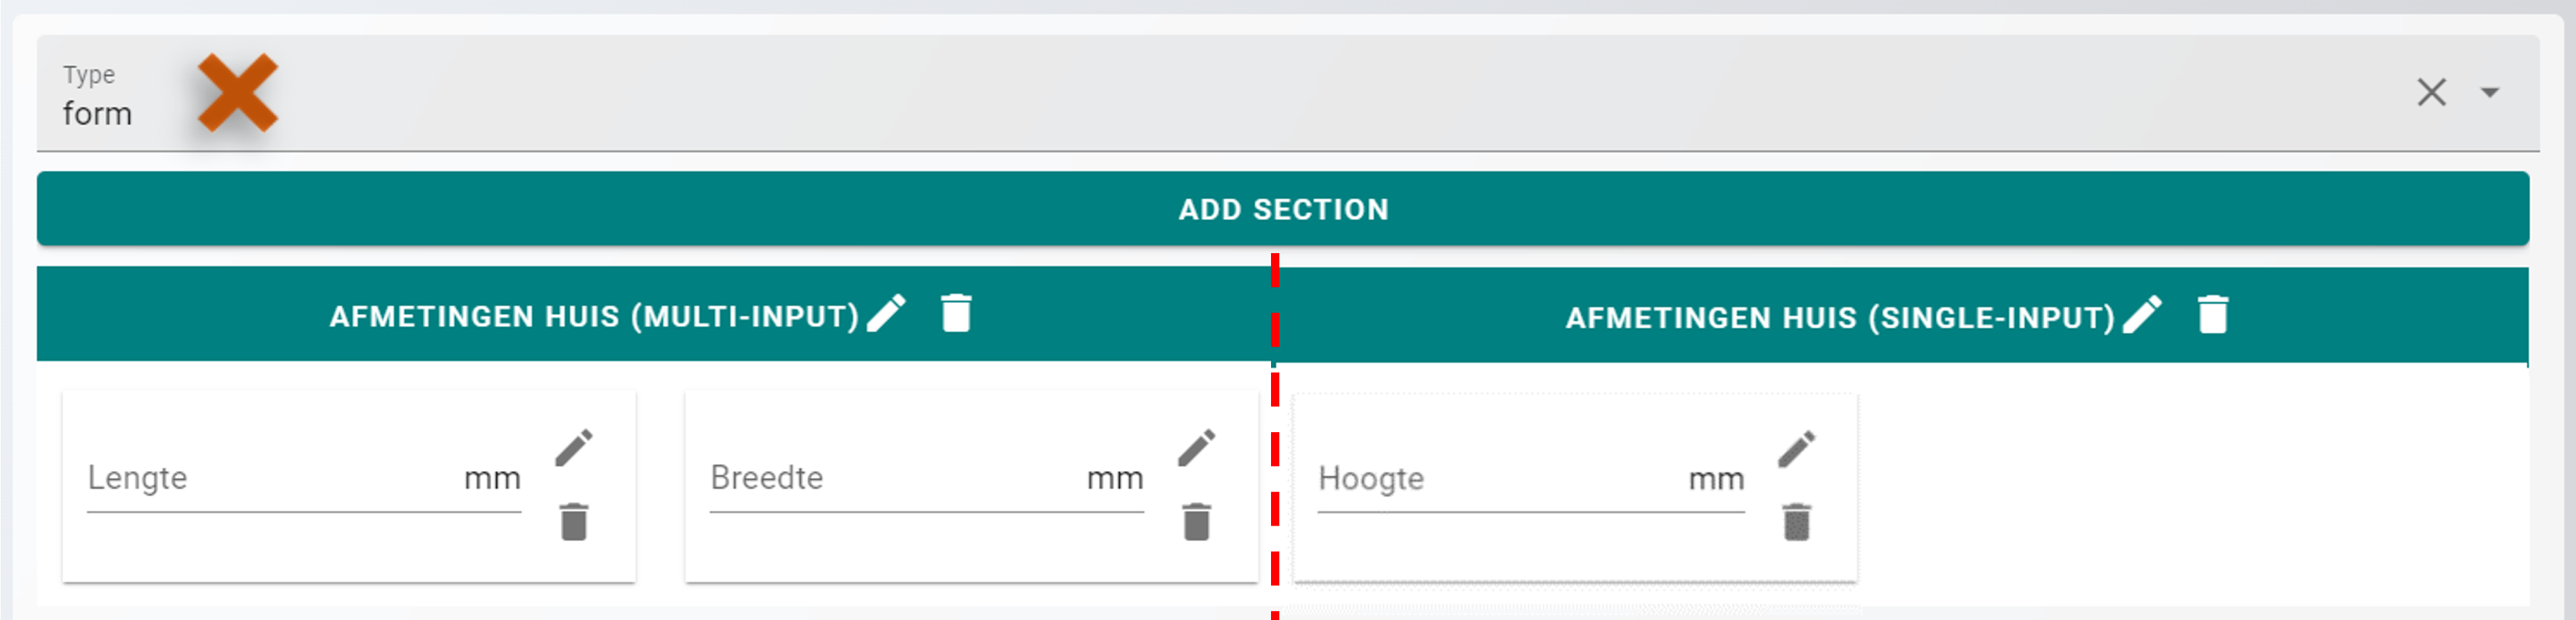Select the Afmetingen Huis (Multi-Input) header
The image size is (2576, 620).
594,317
